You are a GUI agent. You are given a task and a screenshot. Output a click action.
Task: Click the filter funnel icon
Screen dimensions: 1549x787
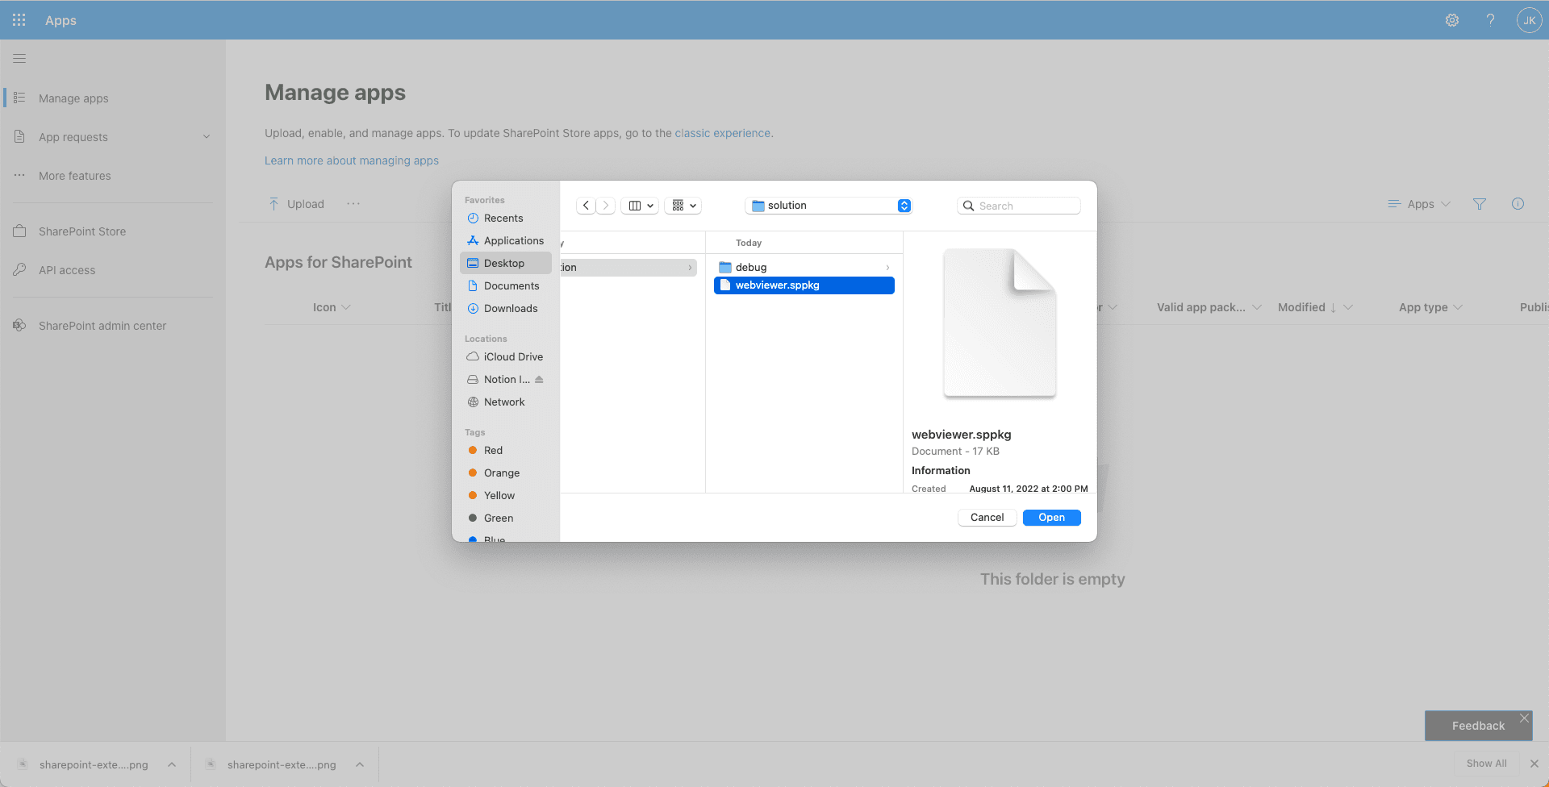tap(1479, 204)
